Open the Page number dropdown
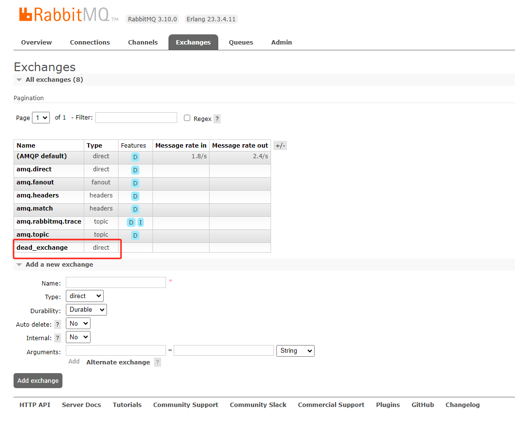Screen dimensions: 515x422 point(41,118)
